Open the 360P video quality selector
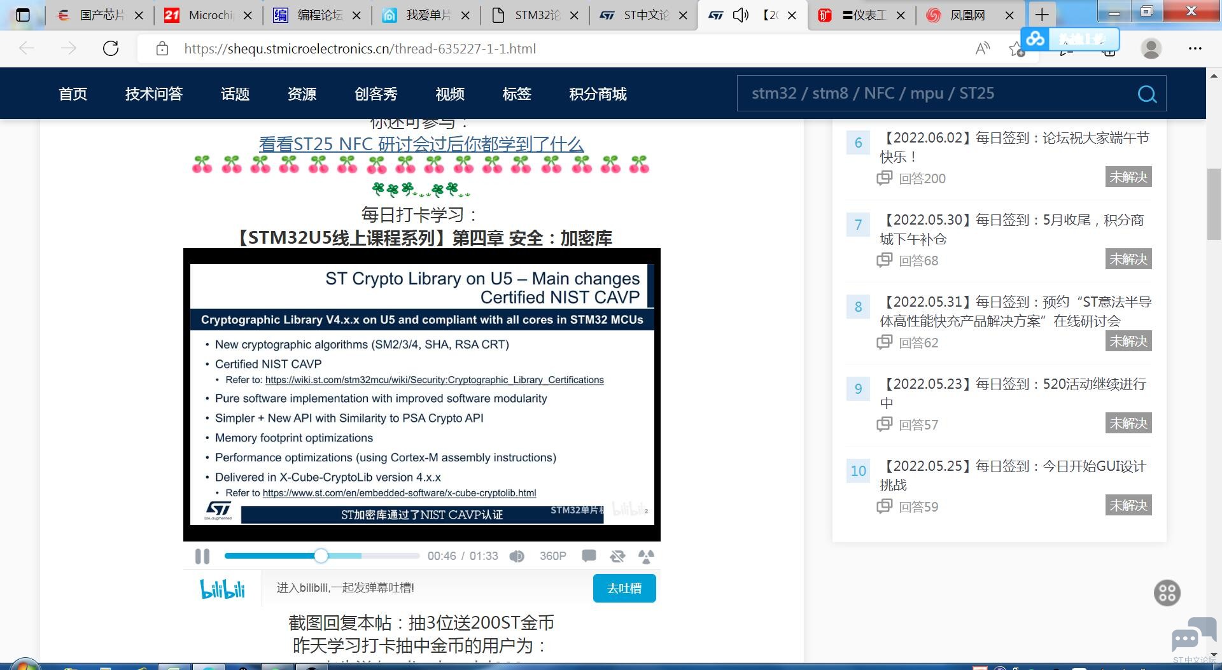Viewport: 1222px width, 670px height. coord(552,556)
